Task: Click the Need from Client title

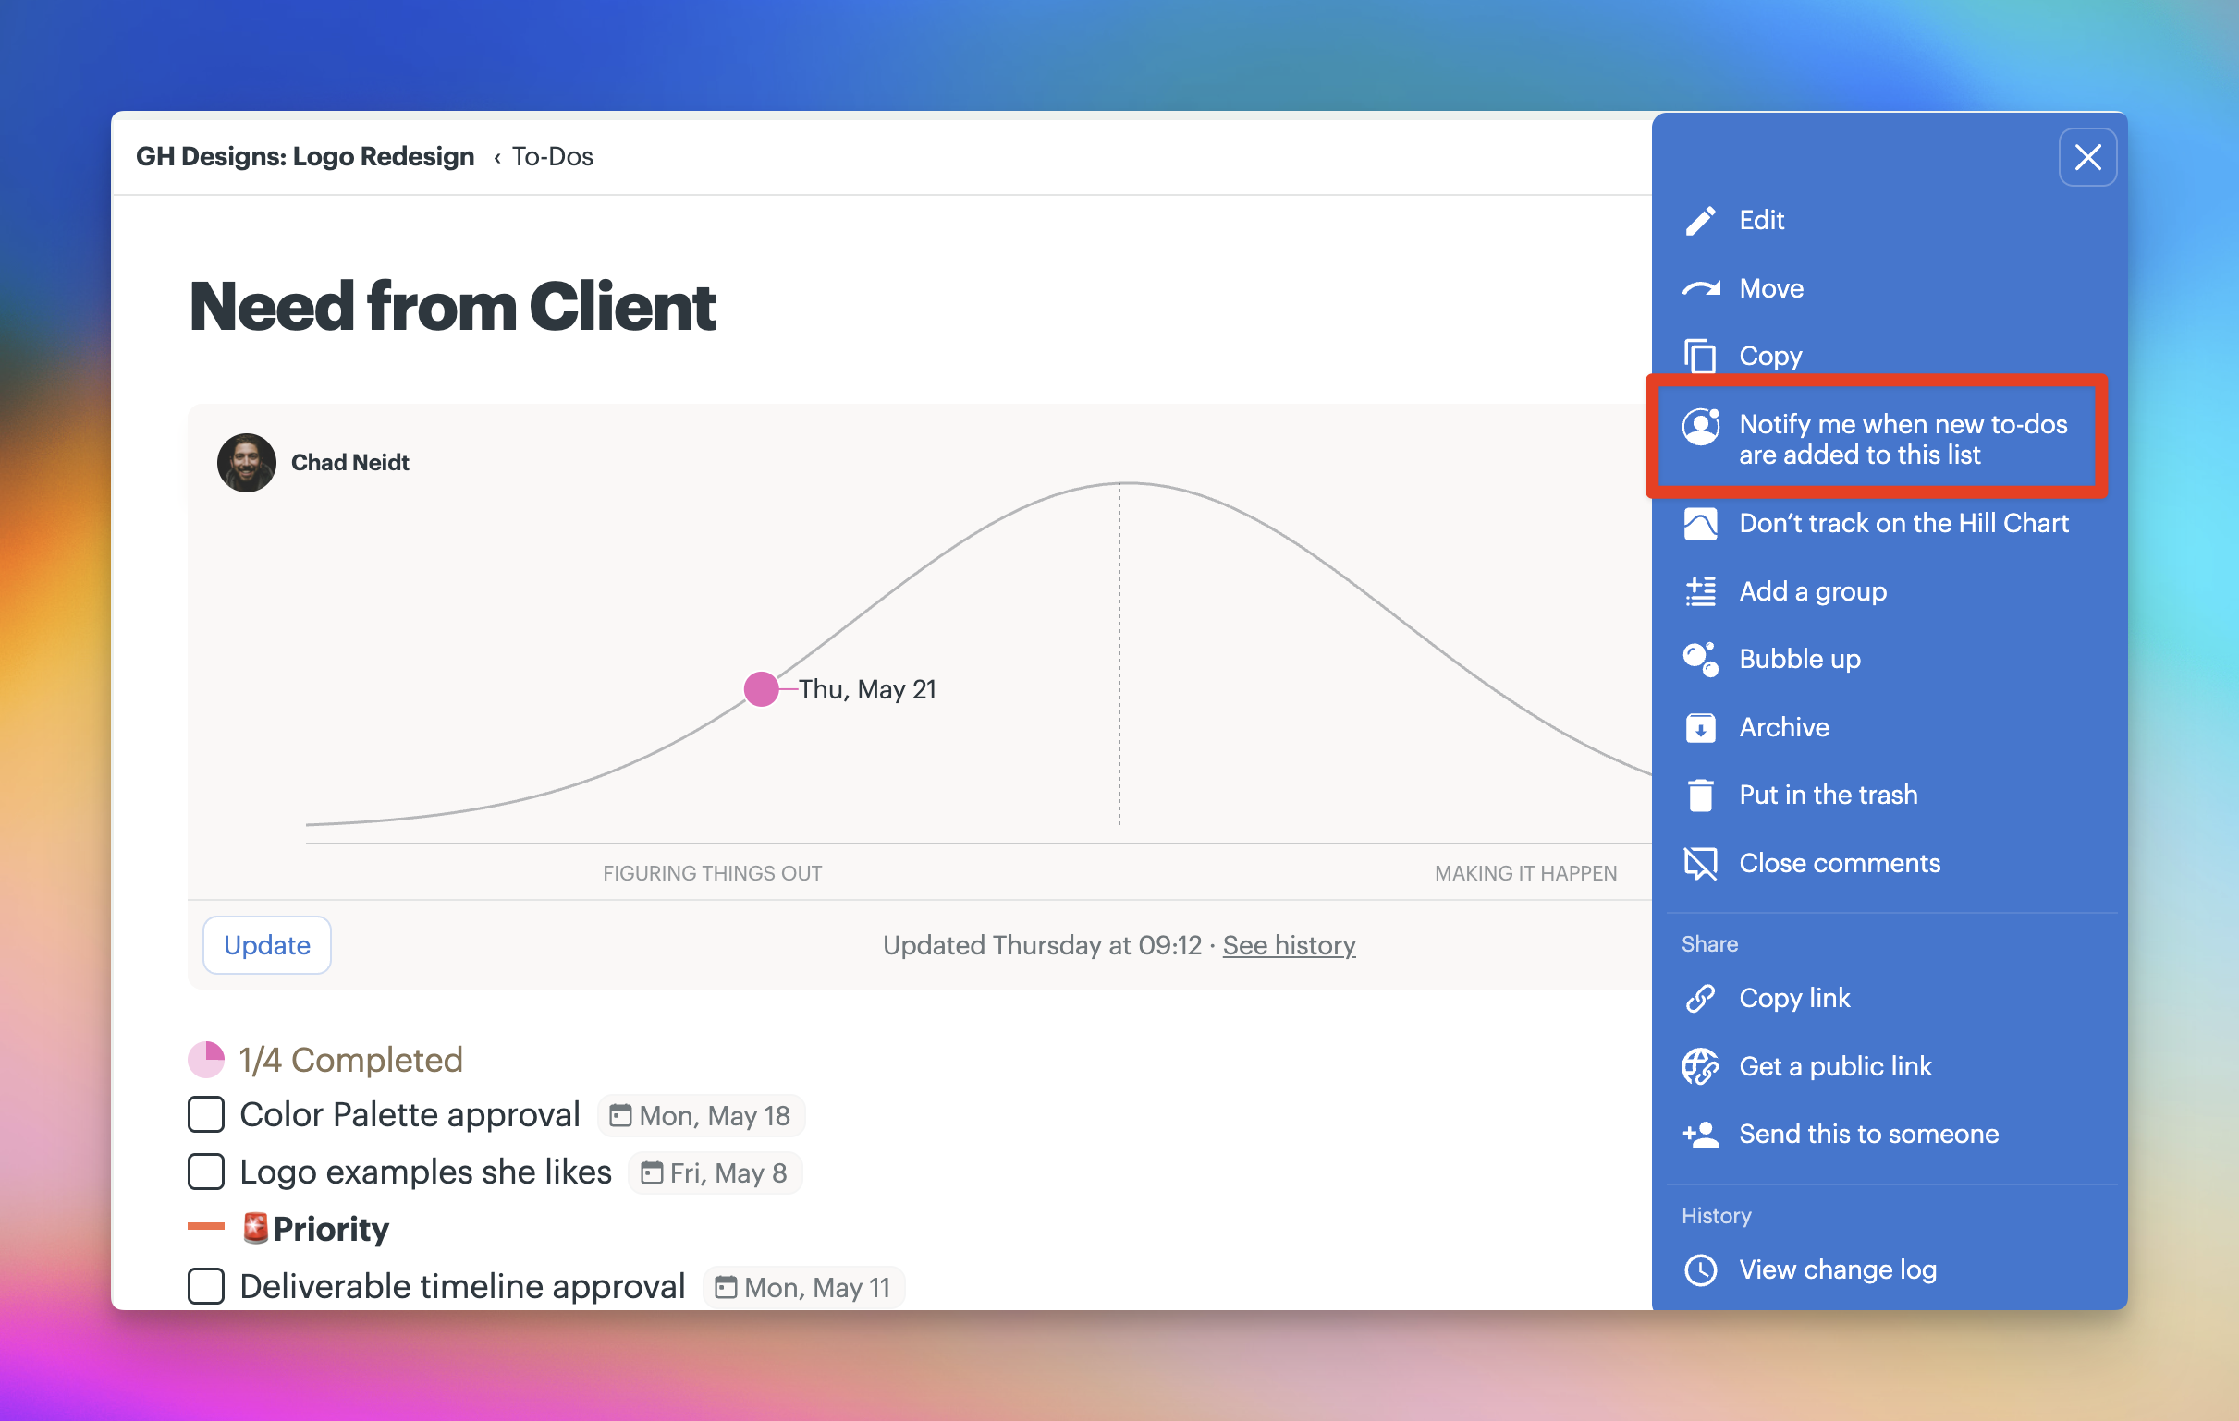Action: point(452,307)
